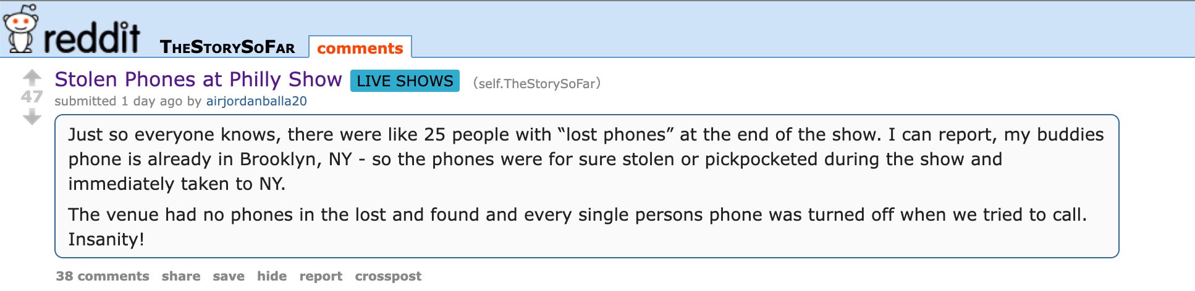
Task: Click the Reddit alien mascot logo
Action: (20, 29)
